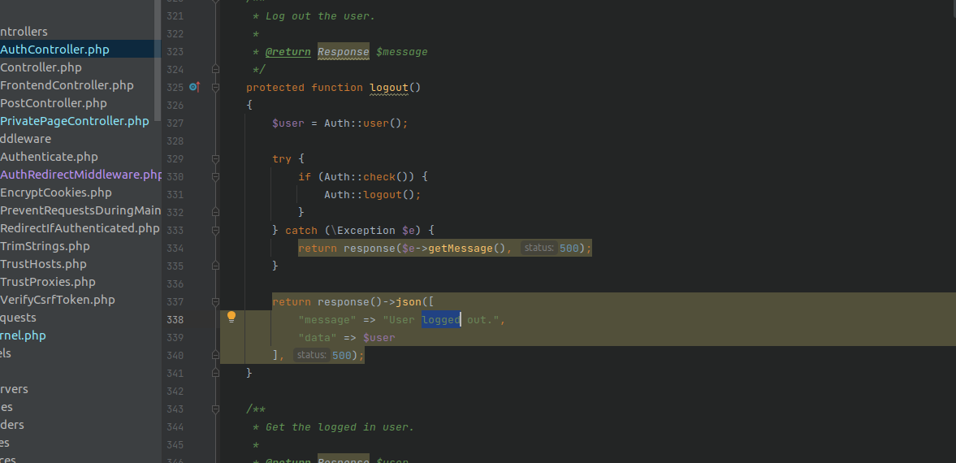Open PreventRequestsDuringMain file in tree
956x463 pixels.
click(x=80, y=210)
